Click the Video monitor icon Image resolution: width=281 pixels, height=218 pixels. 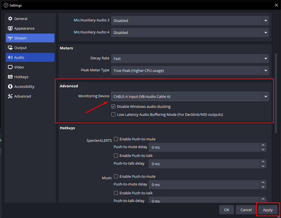pos(10,67)
